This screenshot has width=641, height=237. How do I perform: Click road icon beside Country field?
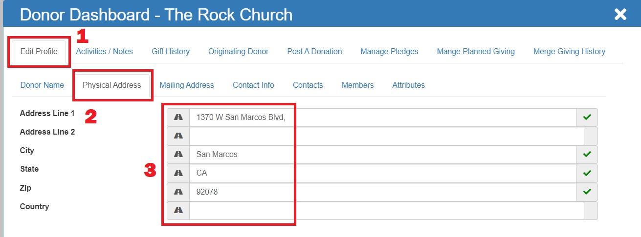(178, 210)
